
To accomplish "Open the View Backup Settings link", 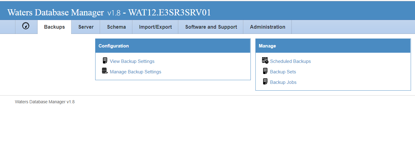I will tap(132, 61).
